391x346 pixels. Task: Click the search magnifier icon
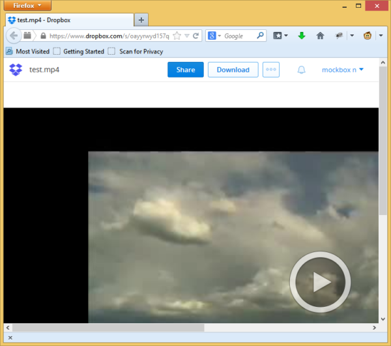coord(260,36)
